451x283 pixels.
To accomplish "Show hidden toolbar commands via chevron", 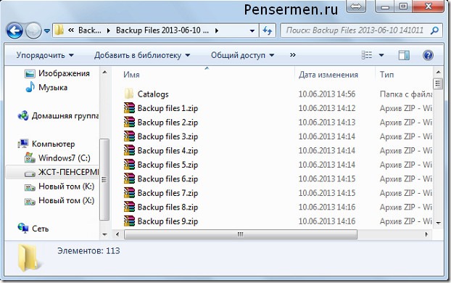I will pos(292,54).
